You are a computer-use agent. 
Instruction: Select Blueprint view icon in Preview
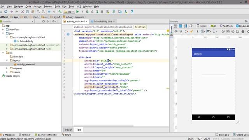coord(181,26)
